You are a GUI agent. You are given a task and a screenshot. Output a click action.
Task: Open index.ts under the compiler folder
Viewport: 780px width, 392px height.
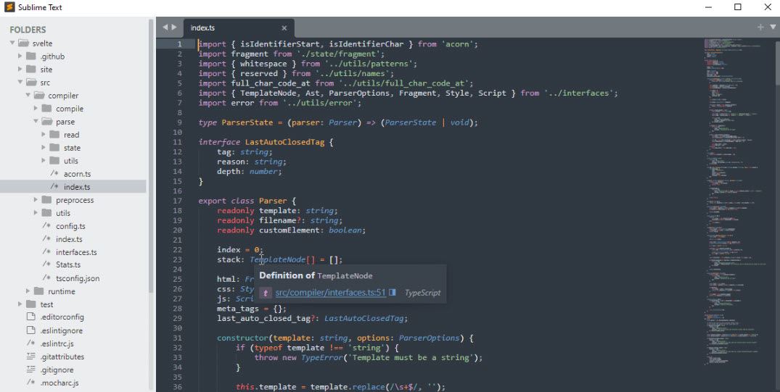point(69,239)
